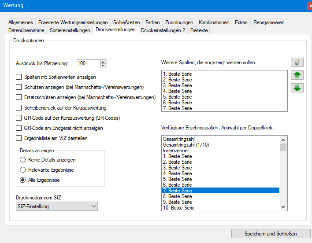Decrease the Platzierung value with down spinner

[103, 66]
